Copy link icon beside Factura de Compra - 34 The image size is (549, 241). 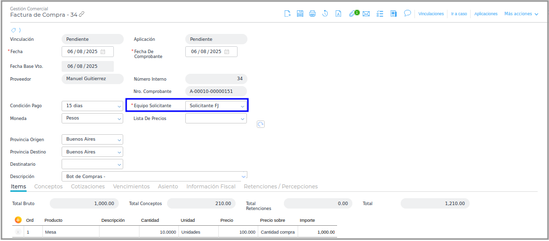pos(82,14)
